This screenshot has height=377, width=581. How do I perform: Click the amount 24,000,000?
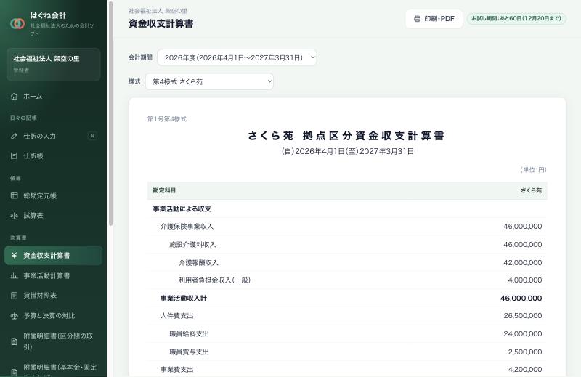(522, 334)
